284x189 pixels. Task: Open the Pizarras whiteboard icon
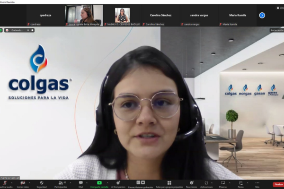(x=223, y=183)
